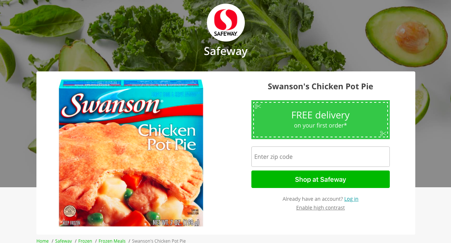Click the Swanson's Chicken Pot Pie title

coord(321,86)
